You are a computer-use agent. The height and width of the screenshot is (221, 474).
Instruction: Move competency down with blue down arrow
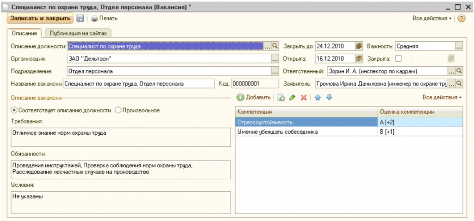(x=329, y=98)
